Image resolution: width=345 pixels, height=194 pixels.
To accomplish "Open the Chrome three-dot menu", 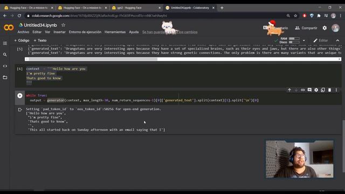I will pos(340,16).
